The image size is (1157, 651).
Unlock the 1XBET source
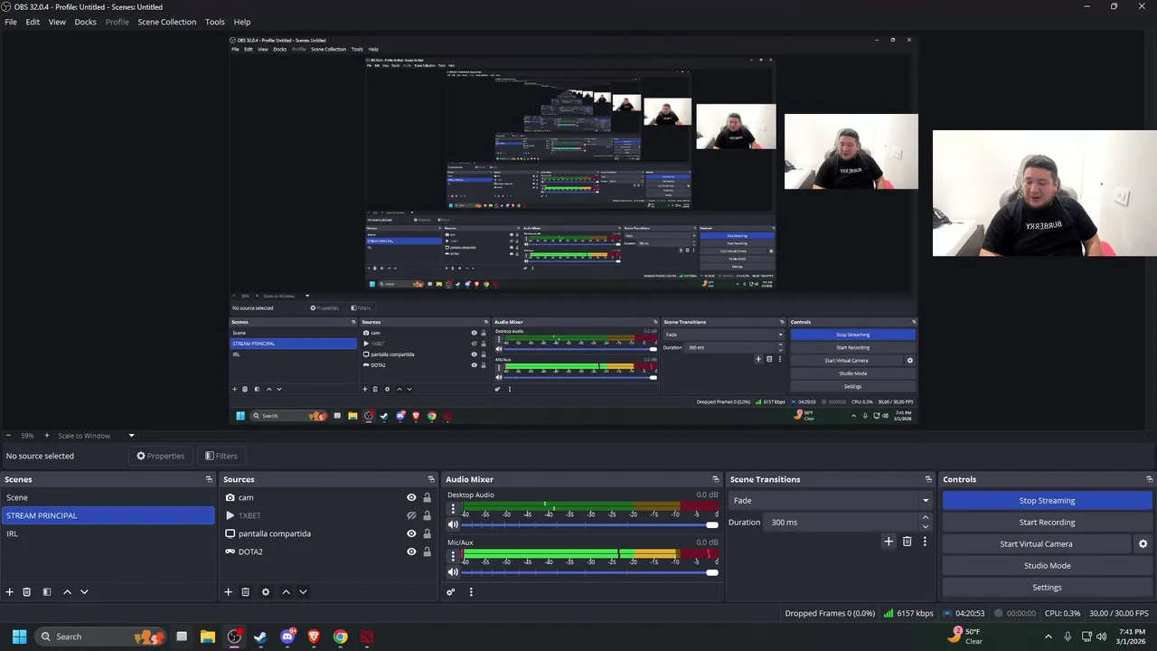pos(427,515)
